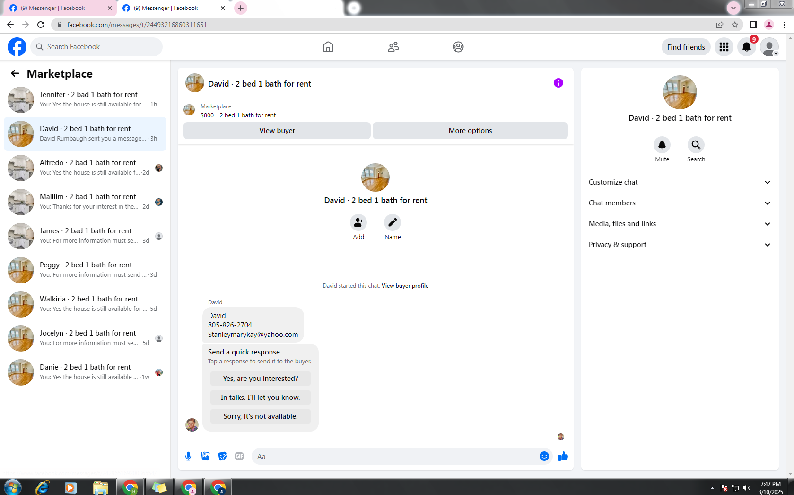The image size is (794, 495).
Task: Open notifications bell with 9 badge
Action: point(747,47)
